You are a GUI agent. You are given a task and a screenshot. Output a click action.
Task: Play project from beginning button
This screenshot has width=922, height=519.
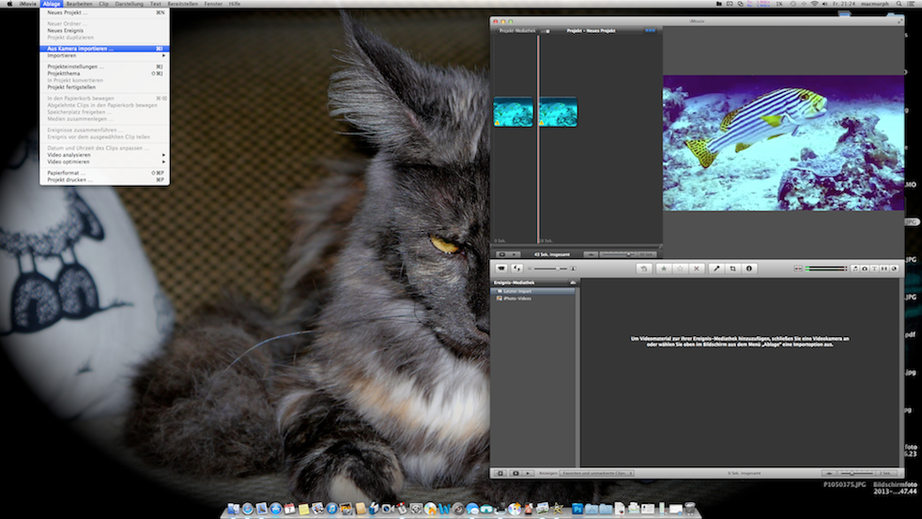click(515, 254)
